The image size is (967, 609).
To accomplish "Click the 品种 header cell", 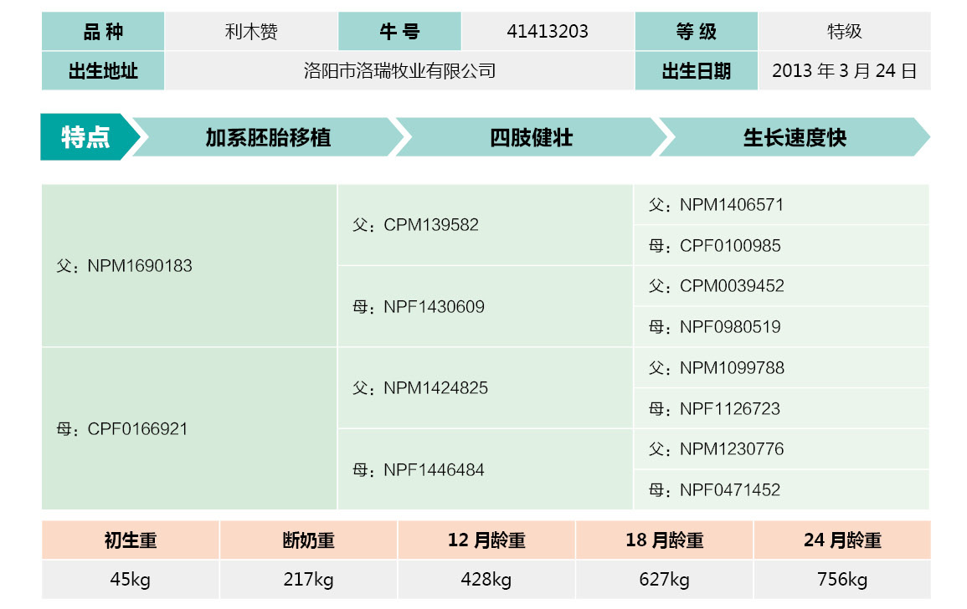I will pyautogui.click(x=103, y=32).
